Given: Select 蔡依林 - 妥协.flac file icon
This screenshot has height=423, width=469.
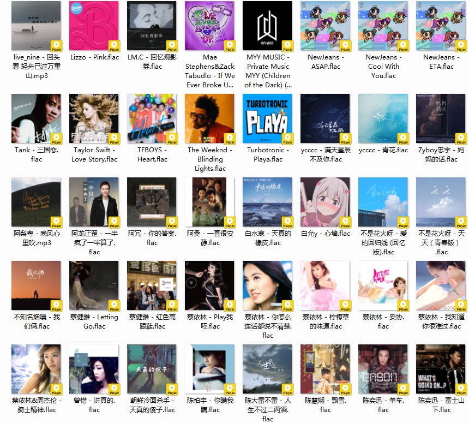Looking at the screenshot, I should click(x=383, y=285).
